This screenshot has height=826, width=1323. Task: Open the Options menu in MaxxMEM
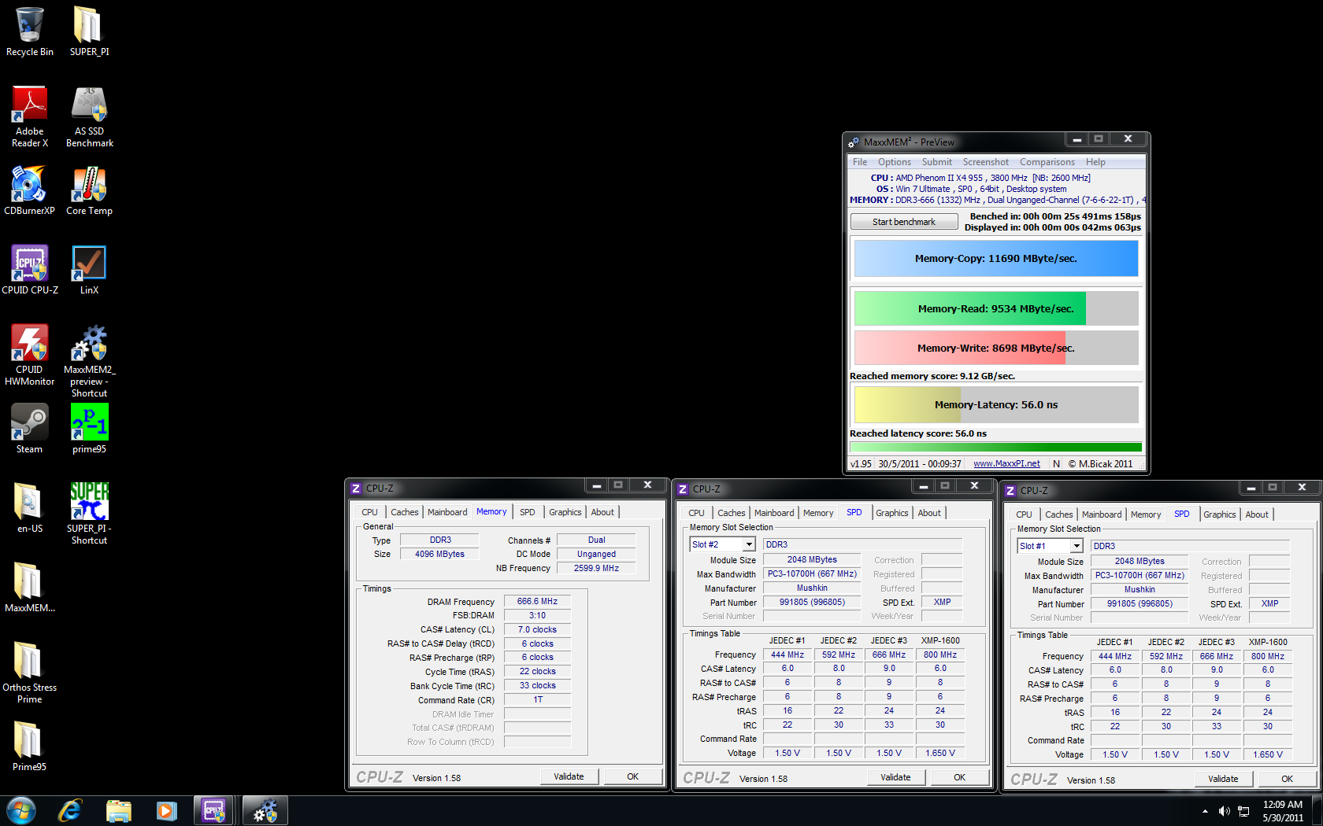[x=895, y=162]
